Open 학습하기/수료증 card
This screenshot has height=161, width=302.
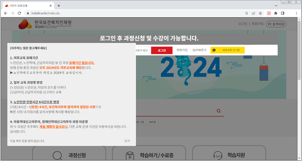[149, 153]
